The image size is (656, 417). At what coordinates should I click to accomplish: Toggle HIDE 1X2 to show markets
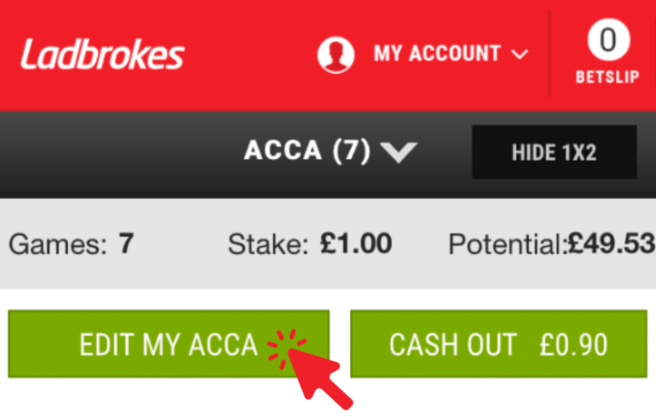click(553, 152)
